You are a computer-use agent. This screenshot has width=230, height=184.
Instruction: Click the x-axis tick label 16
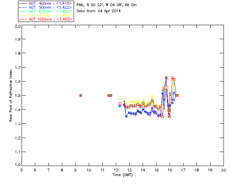[170, 170]
